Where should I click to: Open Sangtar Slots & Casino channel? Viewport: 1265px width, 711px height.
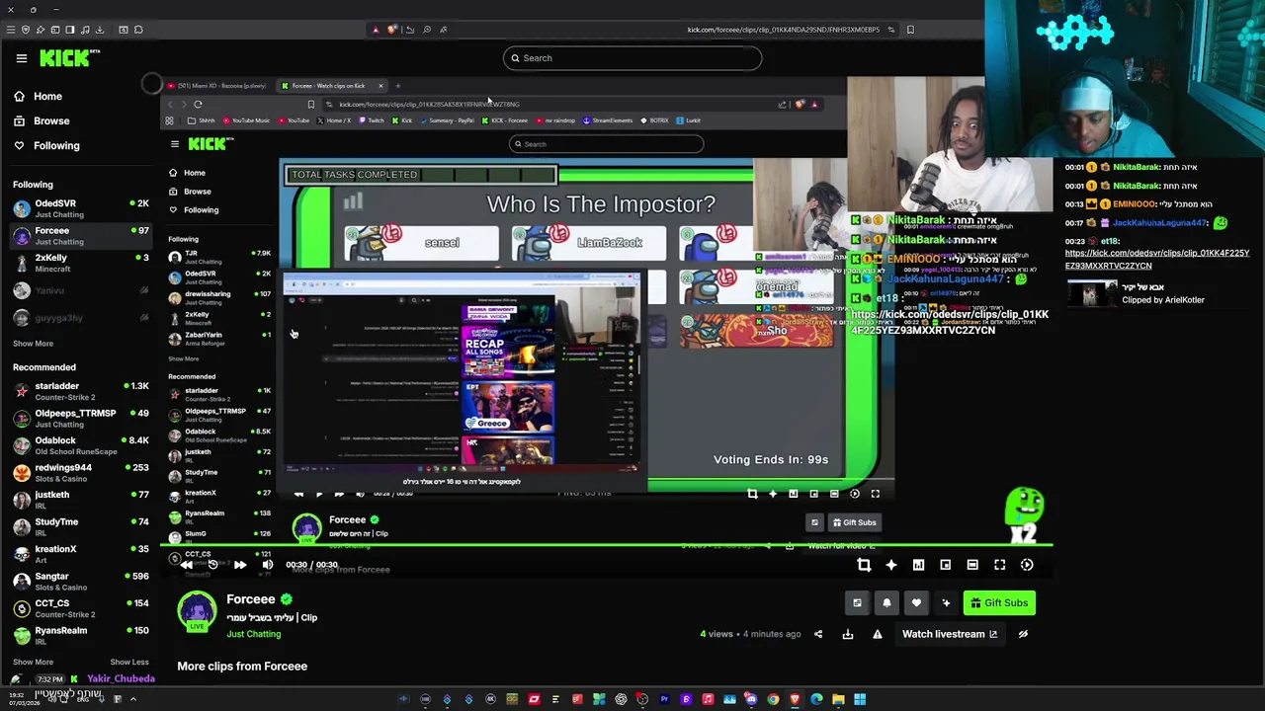point(79,582)
